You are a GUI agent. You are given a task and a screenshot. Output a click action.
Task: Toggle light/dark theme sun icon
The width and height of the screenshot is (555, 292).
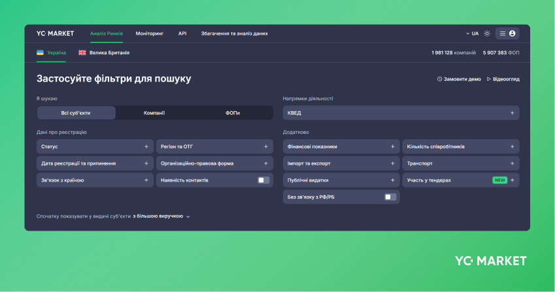(x=487, y=33)
